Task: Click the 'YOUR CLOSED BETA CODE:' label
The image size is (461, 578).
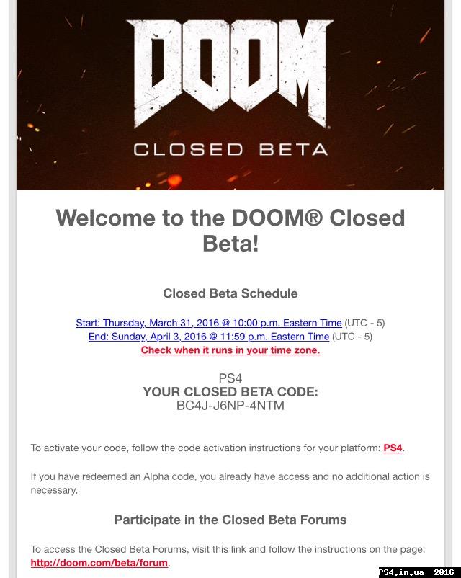Action: pos(230,392)
